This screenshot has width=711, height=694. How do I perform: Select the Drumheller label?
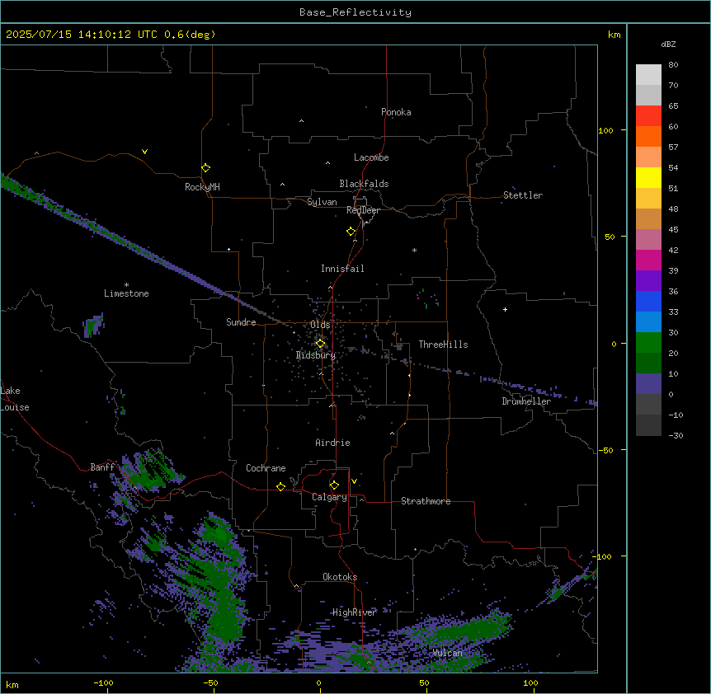(x=526, y=401)
